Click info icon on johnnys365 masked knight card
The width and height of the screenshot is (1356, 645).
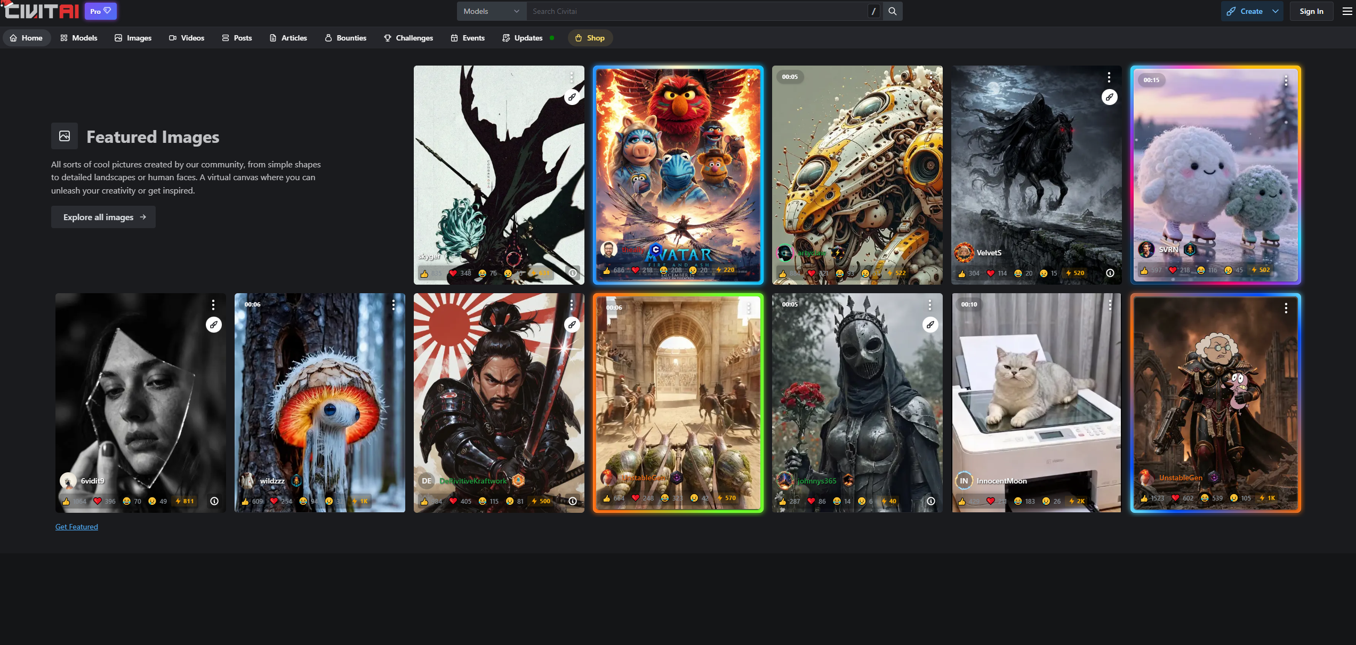click(x=930, y=501)
